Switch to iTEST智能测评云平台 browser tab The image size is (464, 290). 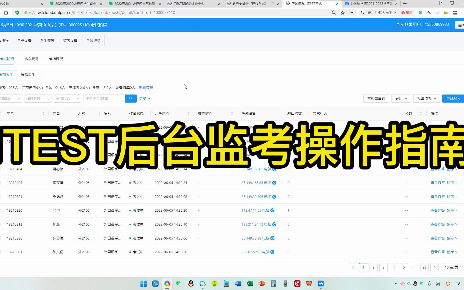tap(193, 4)
